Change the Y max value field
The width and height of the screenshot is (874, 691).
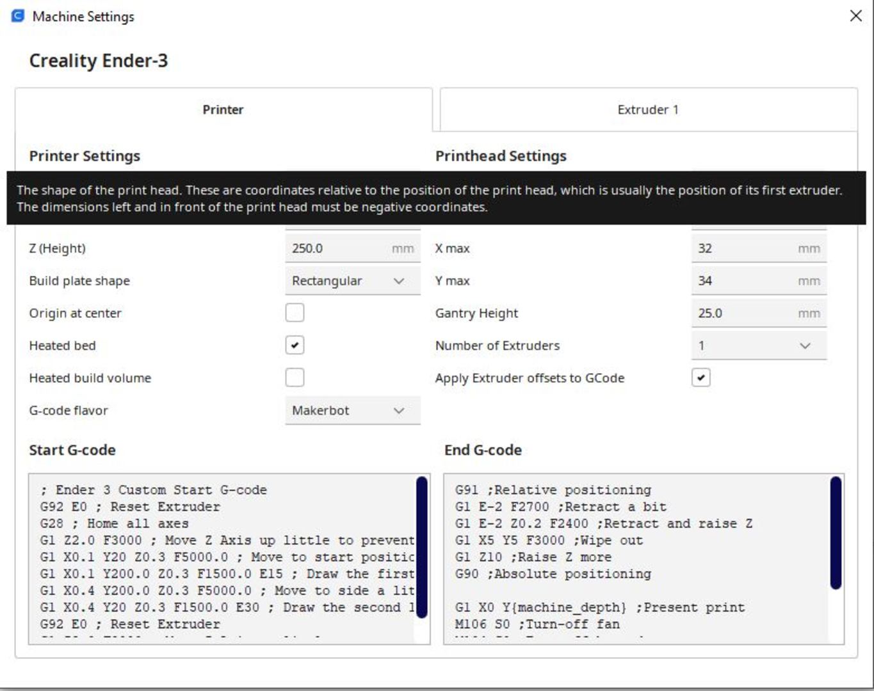[759, 281]
